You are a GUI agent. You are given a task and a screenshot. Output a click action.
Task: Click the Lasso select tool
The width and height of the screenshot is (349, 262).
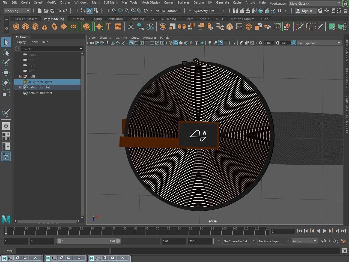point(6,52)
